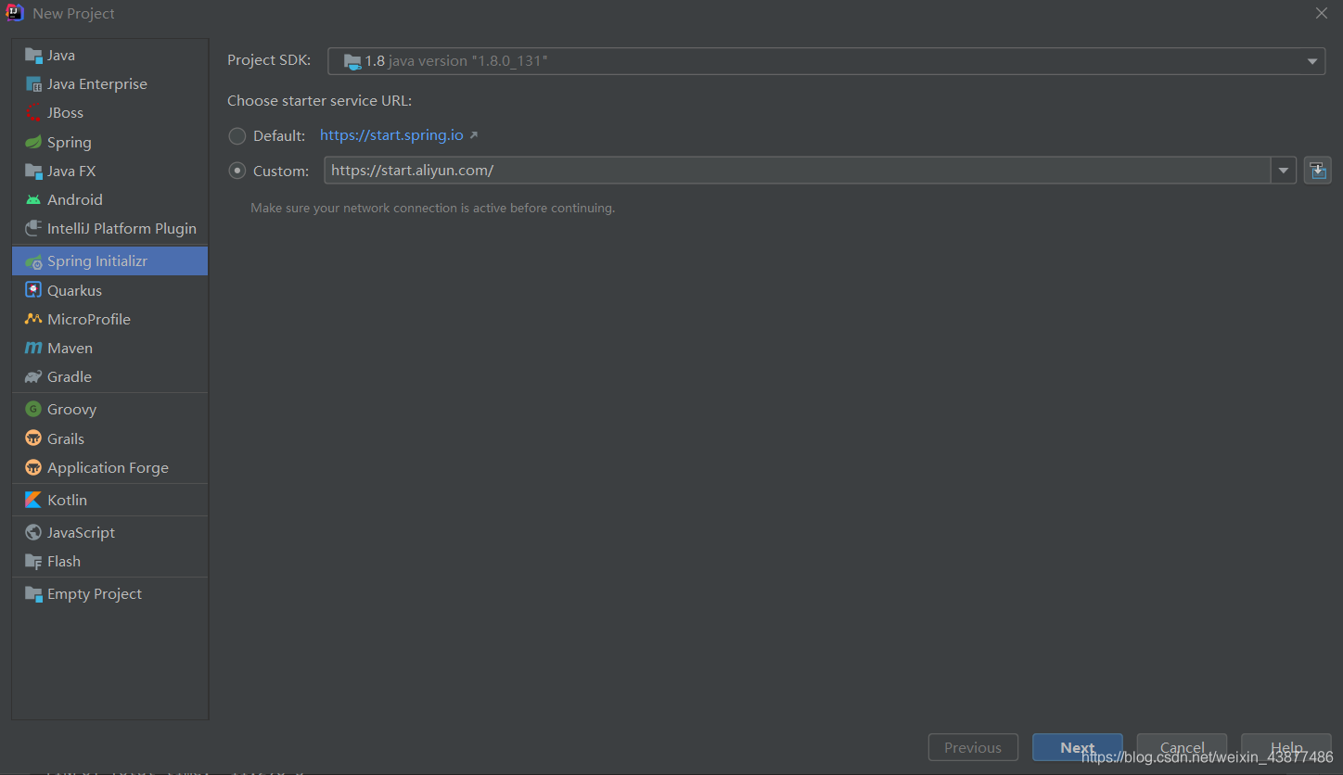
Task: Click into the custom URL text field
Action: tap(798, 171)
